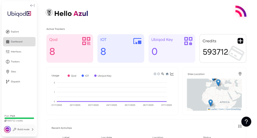Click the Recent Activities heading
Viewport: 257px width, 138px height.
tap(62, 128)
